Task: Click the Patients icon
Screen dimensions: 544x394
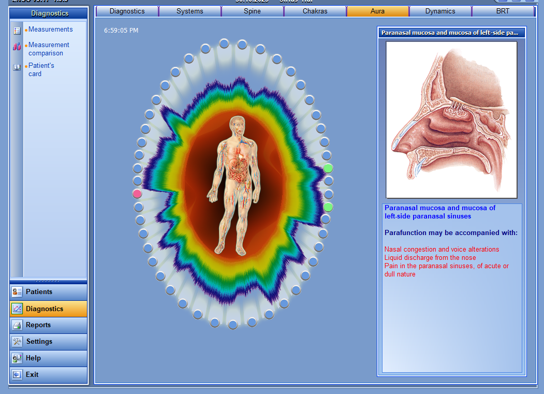Action: [17, 292]
